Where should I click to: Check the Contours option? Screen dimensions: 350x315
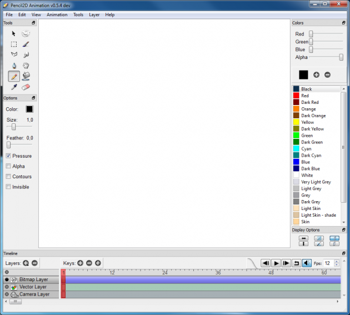[x=8, y=177]
